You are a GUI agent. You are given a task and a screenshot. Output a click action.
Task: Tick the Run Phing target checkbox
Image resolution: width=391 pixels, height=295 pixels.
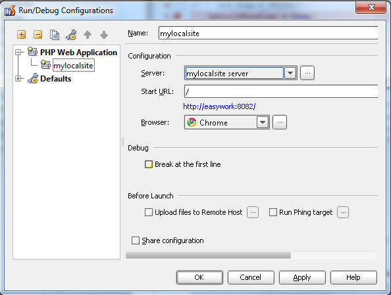pyautogui.click(x=273, y=212)
